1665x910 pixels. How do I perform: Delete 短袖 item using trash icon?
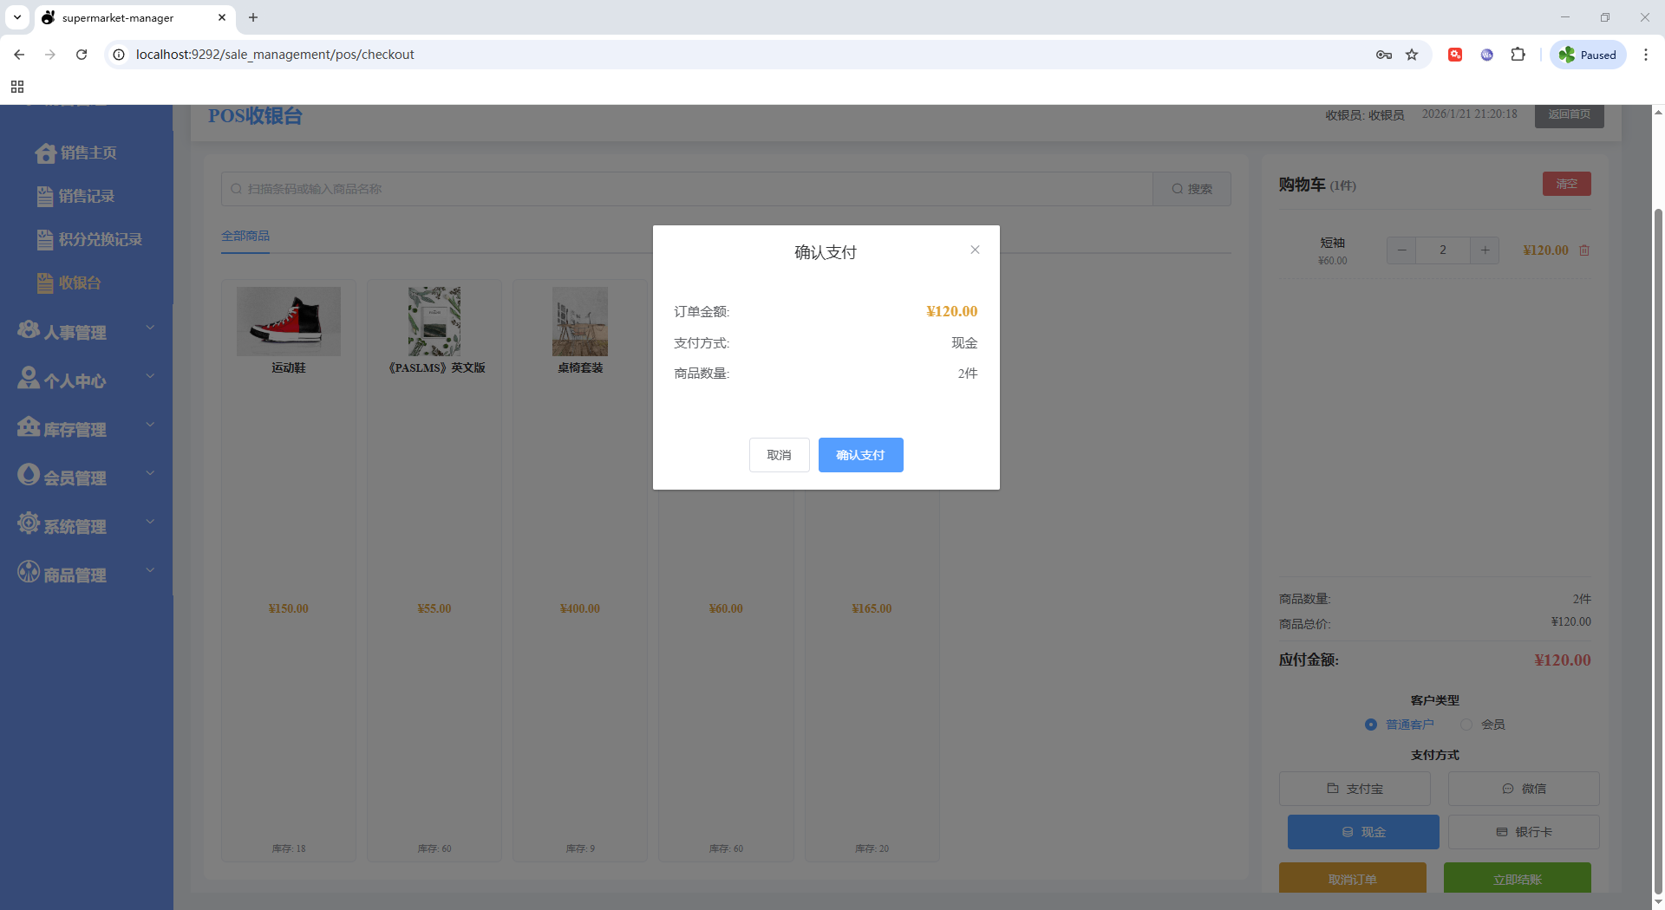(x=1584, y=250)
